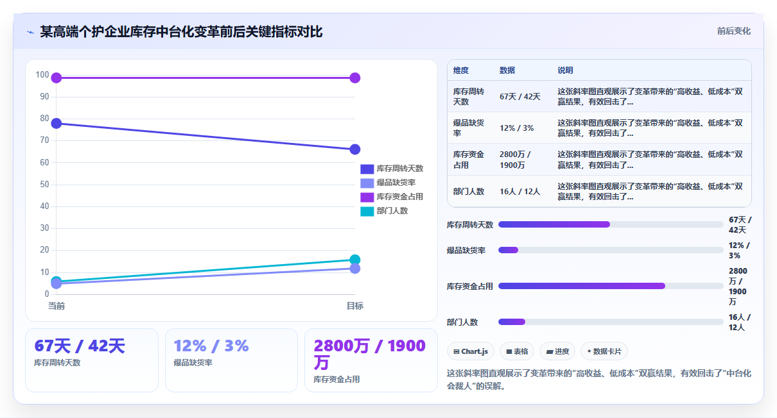Click the 库存资金占用 table row label
The image size is (777, 418).
(469, 160)
